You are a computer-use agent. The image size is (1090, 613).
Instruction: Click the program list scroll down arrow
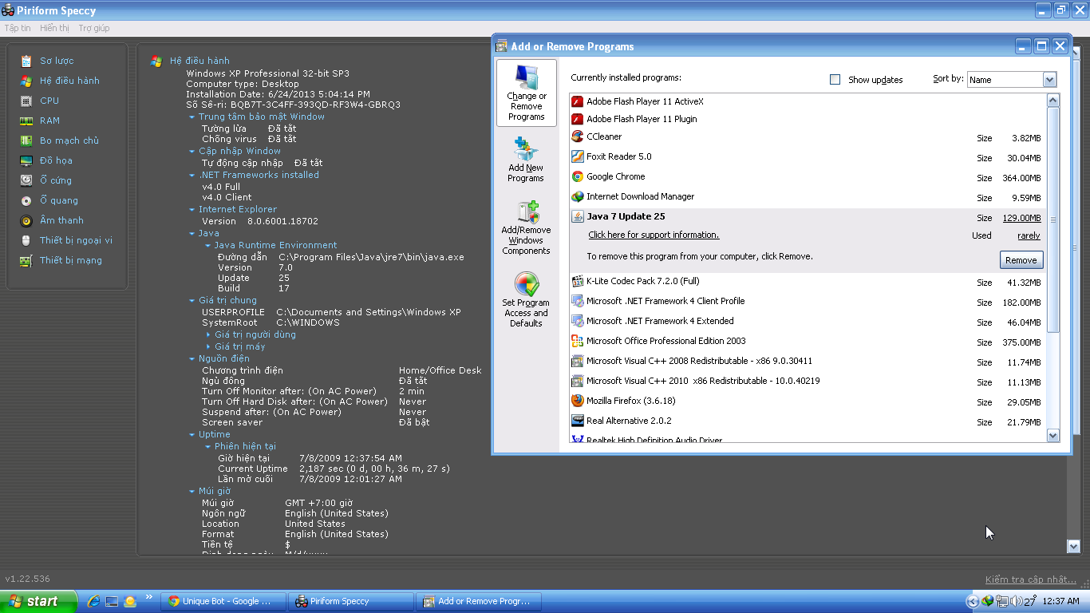1052,435
